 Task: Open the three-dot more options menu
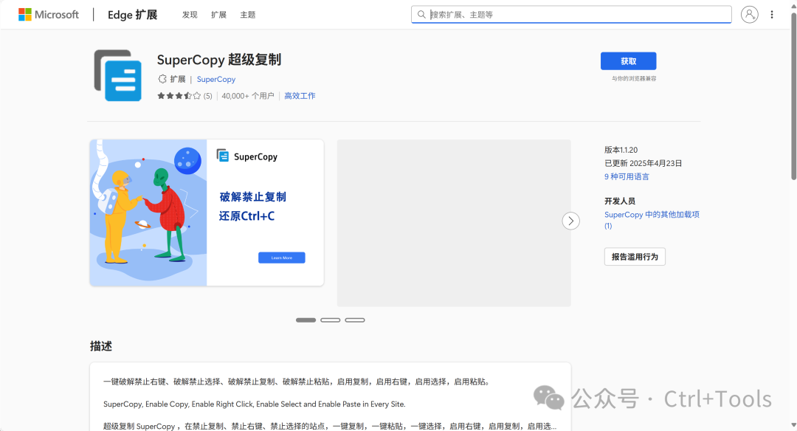772,15
